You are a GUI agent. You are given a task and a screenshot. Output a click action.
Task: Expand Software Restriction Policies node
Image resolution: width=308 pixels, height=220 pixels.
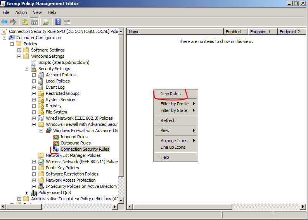tap(34, 174)
